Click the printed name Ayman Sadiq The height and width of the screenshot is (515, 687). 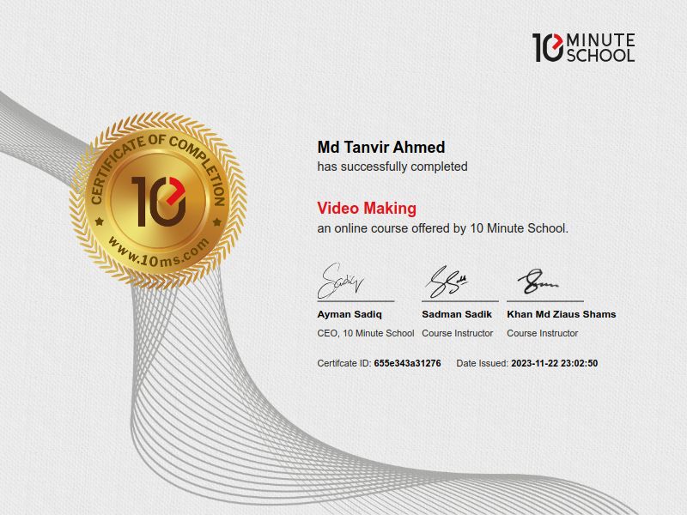(343, 314)
